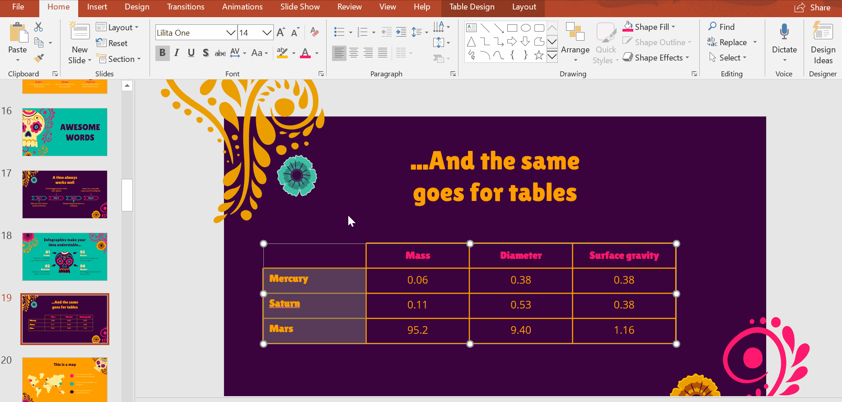The height and width of the screenshot is (402, 842).
Task: Click the Reset slide button
Action: [x=112, y=43]
